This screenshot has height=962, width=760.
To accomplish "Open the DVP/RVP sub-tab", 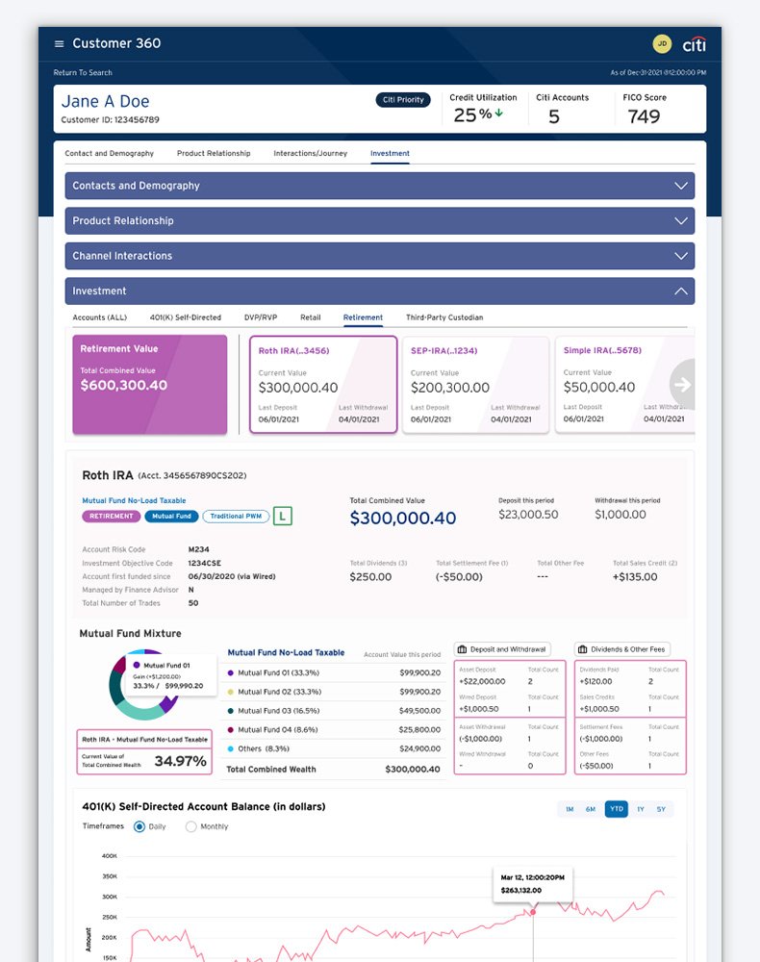I will click(x=261, y=317).
